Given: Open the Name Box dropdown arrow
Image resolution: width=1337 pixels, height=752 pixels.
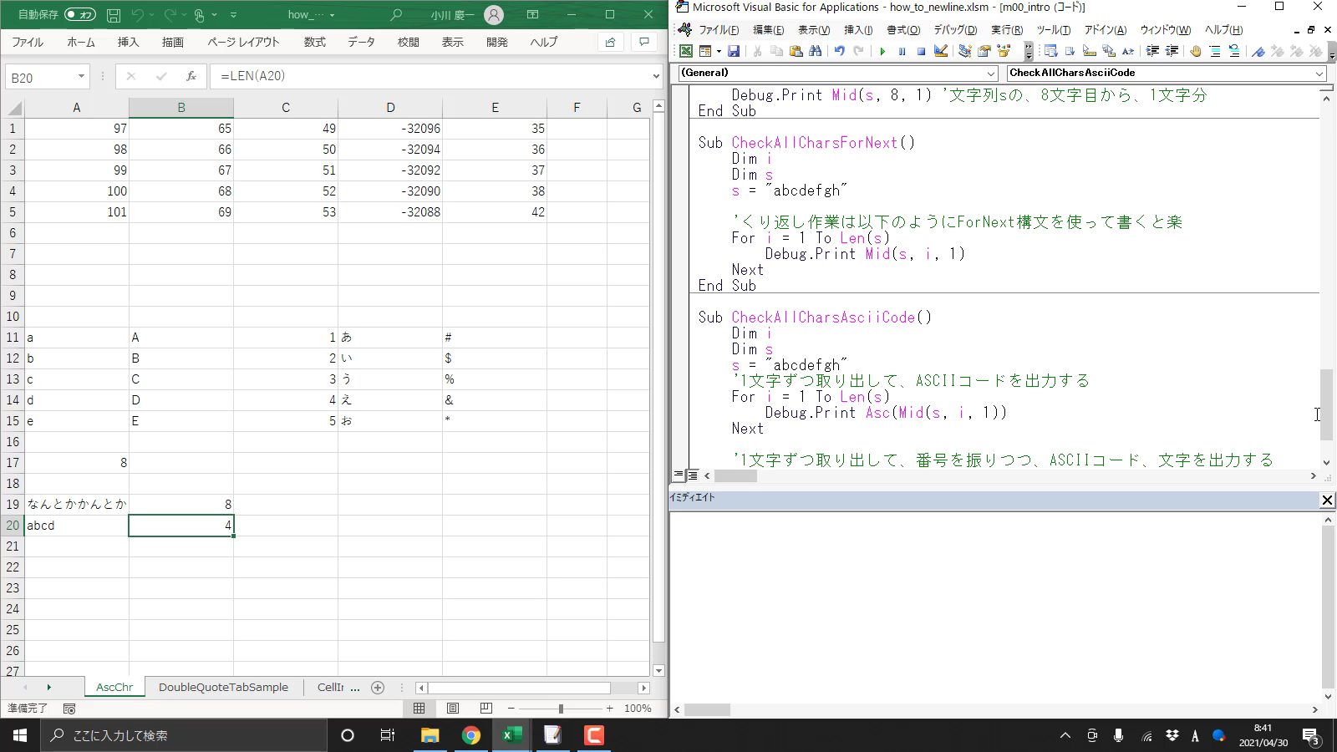Looking at the screenshot, I should pos(81,77).
